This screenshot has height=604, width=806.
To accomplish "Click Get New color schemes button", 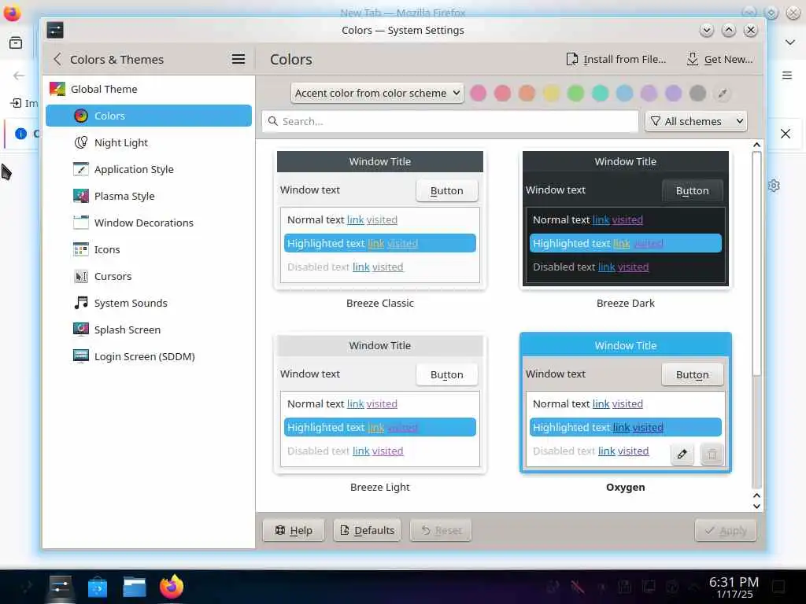I will (719, 59).
